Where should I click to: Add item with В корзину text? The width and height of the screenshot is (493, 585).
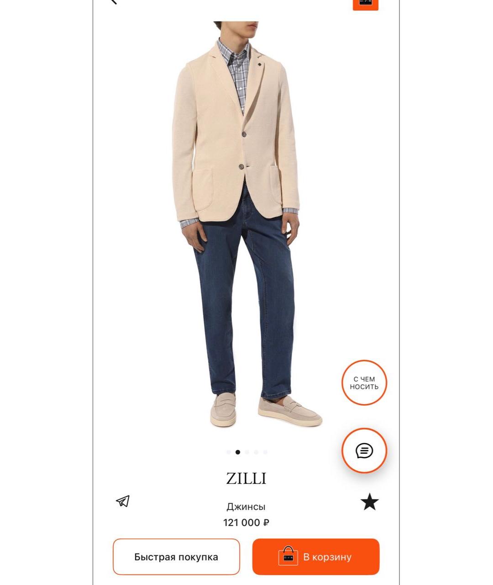(327, 557)
